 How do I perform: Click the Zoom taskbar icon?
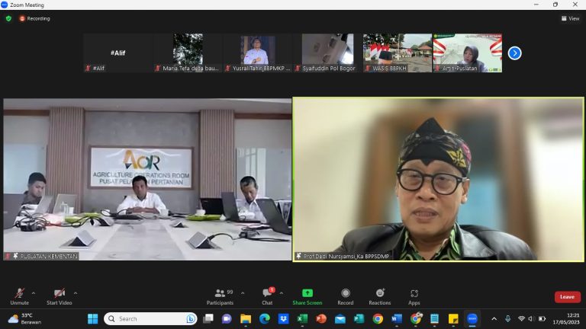[472, 319]
